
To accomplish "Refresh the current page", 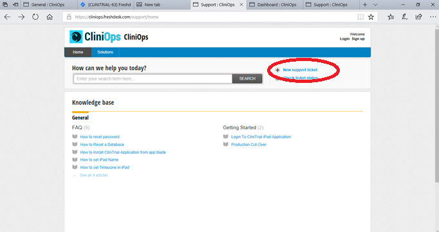I will click(35, 17).
